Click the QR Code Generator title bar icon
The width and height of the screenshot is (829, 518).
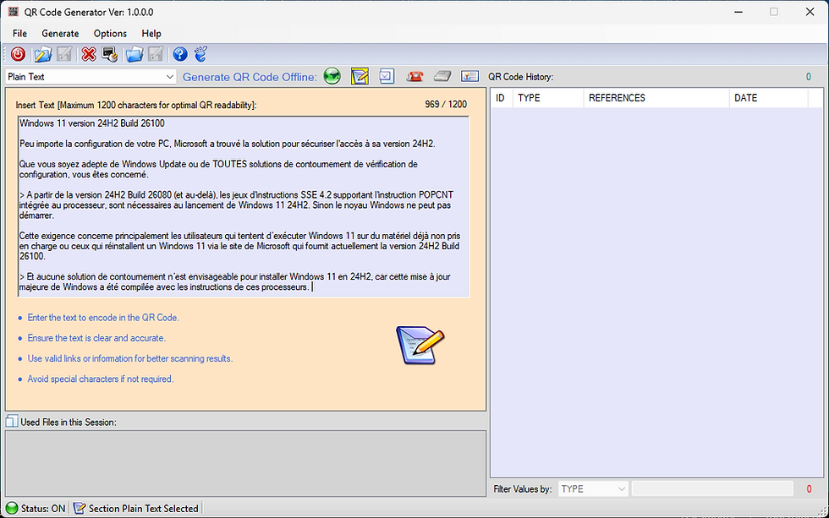pos(14,12)
